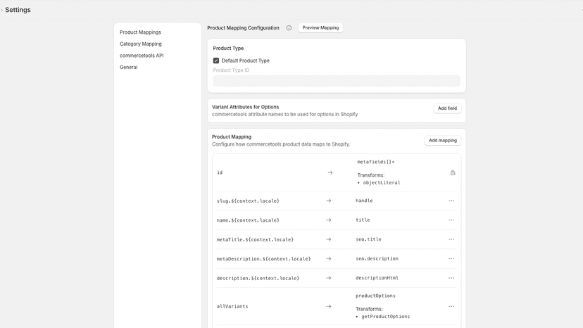Click the Preview Mapping button
This screenshot has width=583, height=328.
pyautogui.click(x=320, y=28)
